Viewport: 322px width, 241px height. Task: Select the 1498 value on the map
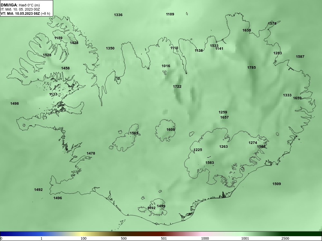tap(14, 103)
